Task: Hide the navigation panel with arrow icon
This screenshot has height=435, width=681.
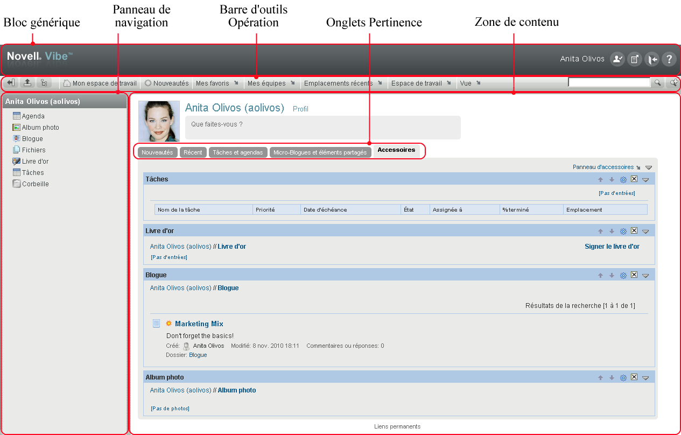Action: pyautogui.click(x=11, y=83)
